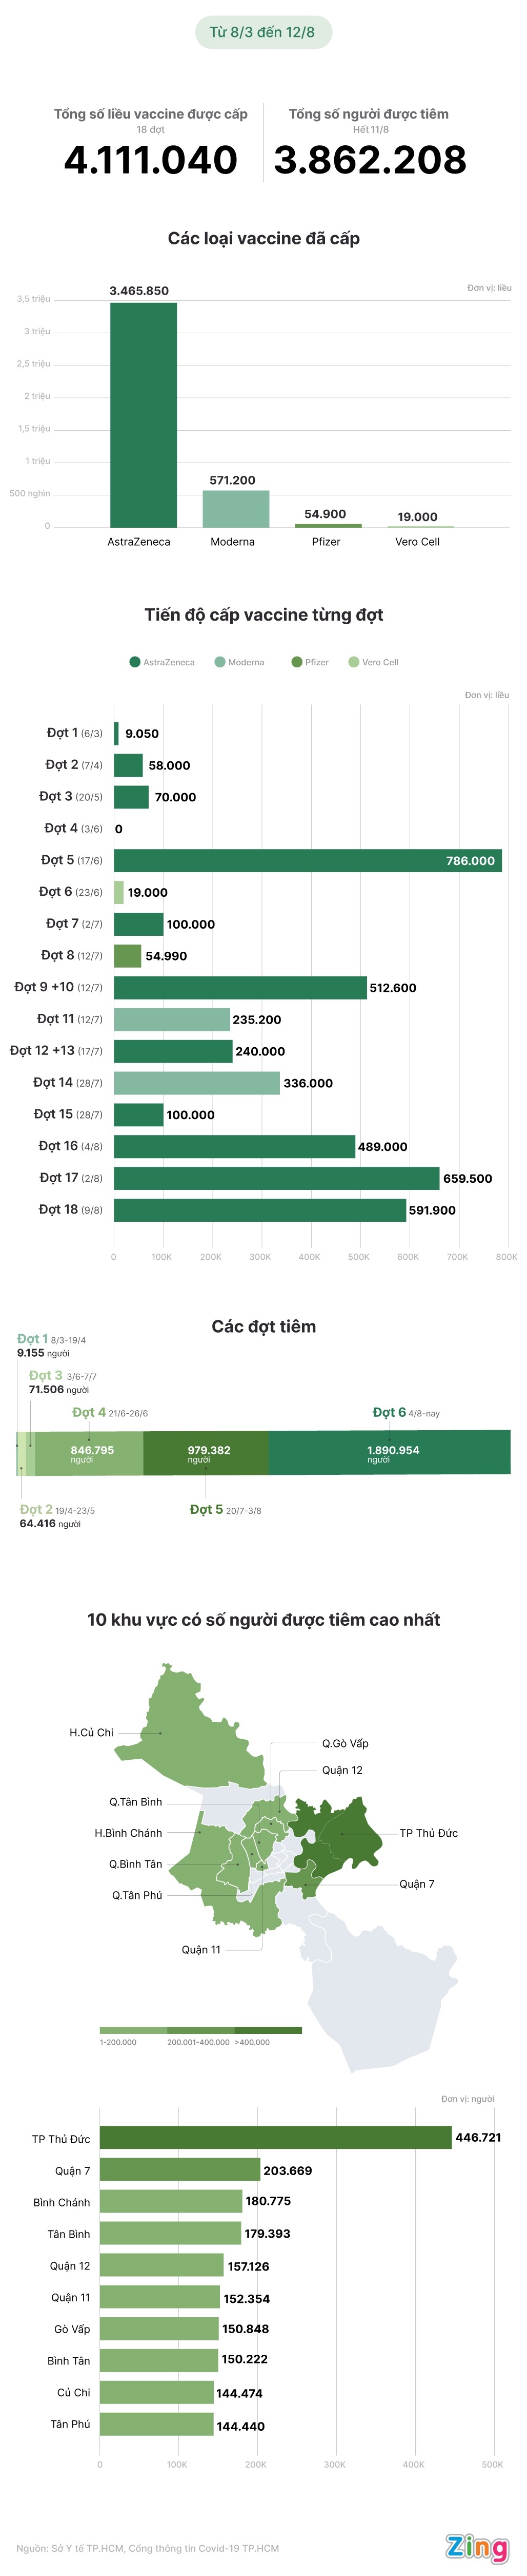
Task: Click the H.Củ Chi map label
Action: click(91, 1732)
